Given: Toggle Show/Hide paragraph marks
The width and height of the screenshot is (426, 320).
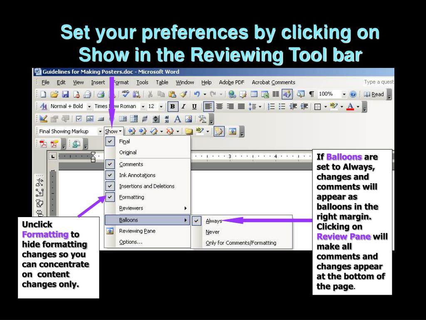Looking at the screenshot, I should pyautogui.click(x=312, y=95).
